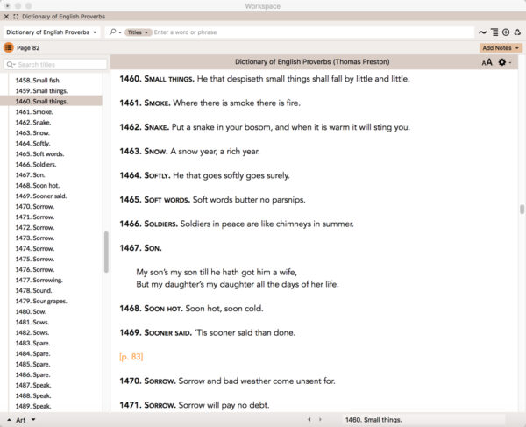Click the '1461. Smoke.' entry heading in text
The width and height of the screenshot is (526, 427).
tap(145, 103)
